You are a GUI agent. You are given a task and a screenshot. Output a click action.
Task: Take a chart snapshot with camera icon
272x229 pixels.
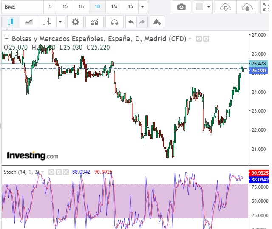pyautogui.click(x=181, y=7)
